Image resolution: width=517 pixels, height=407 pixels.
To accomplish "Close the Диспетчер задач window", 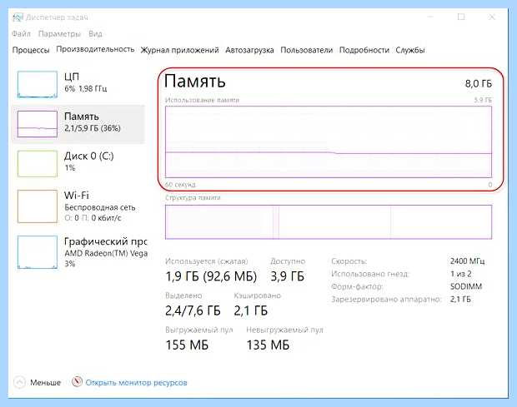I will [x=492, y=17].
